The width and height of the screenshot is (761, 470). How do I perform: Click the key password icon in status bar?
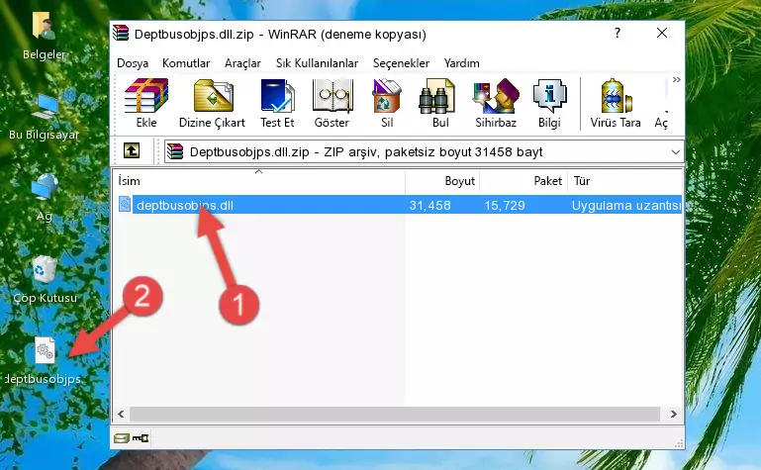pyautogui.click(x=141, y=438)
